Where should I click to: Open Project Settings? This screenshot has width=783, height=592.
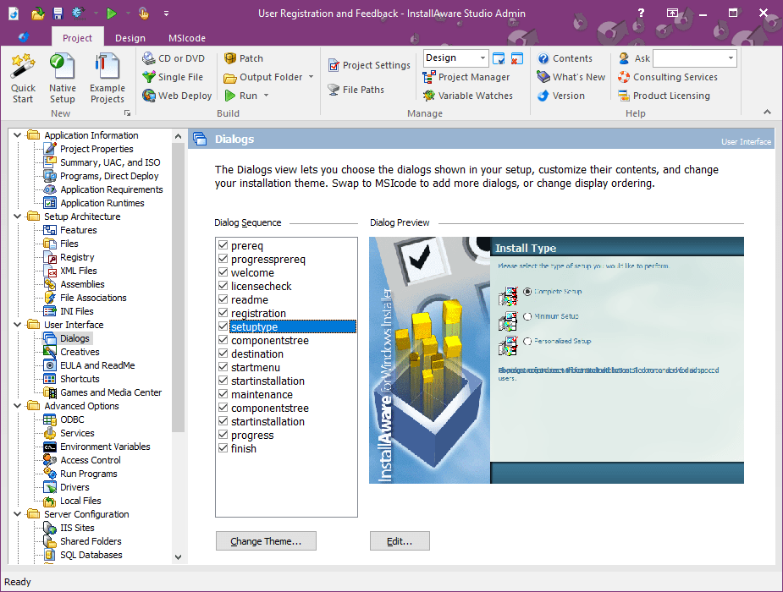point(369,65)
